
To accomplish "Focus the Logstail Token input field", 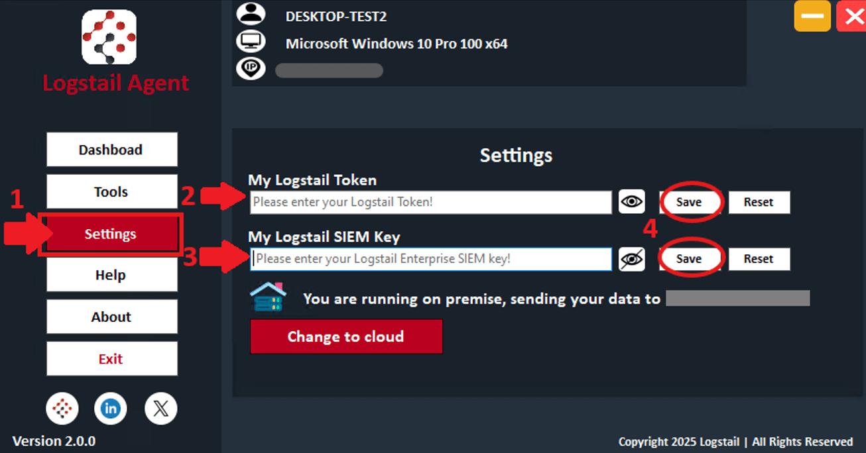I will [x=431, y=202].
